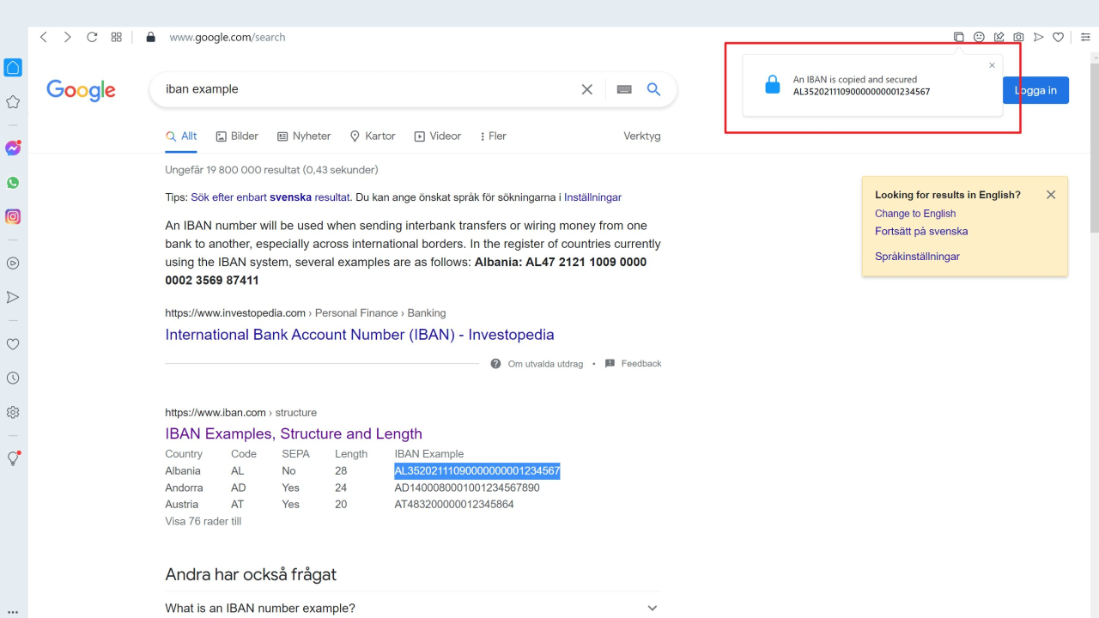
Task: Switch to the Bilder tab
Action: point(237,136)
